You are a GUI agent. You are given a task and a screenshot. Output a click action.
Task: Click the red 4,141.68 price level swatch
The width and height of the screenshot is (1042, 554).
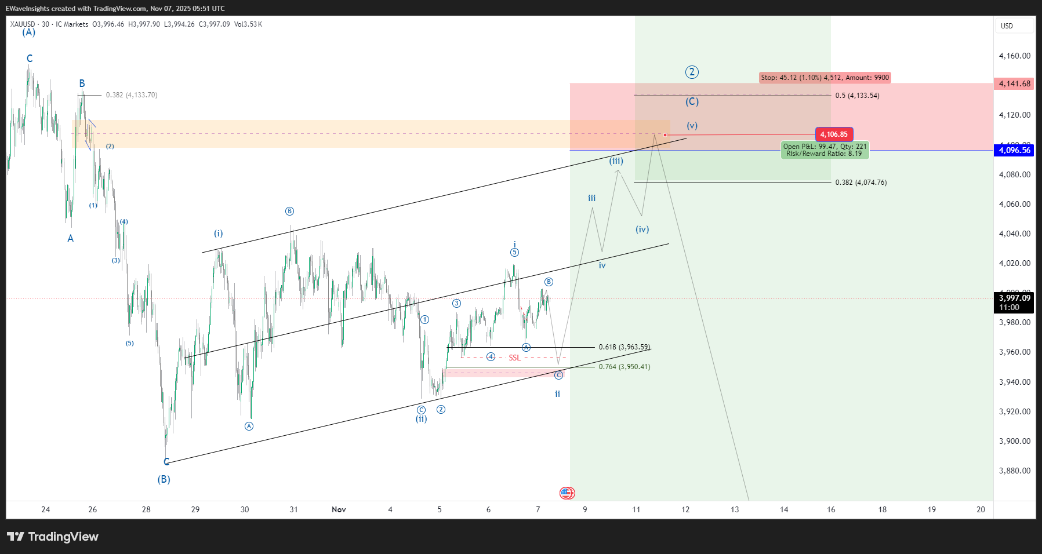click(1012, 83)
